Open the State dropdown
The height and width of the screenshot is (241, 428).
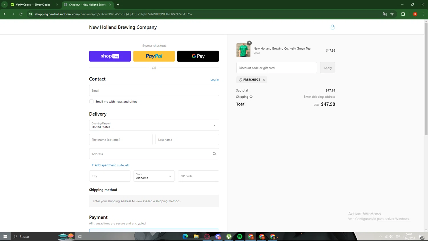coord(154,176)
